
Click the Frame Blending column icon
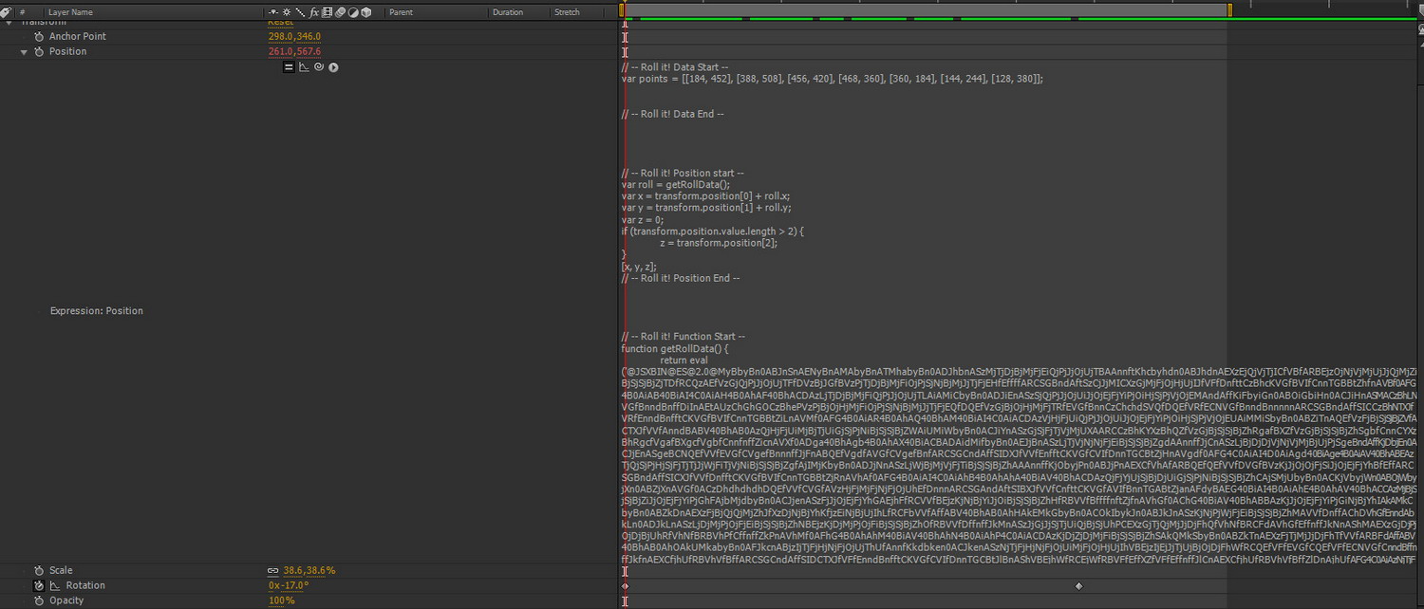(327, 12)
